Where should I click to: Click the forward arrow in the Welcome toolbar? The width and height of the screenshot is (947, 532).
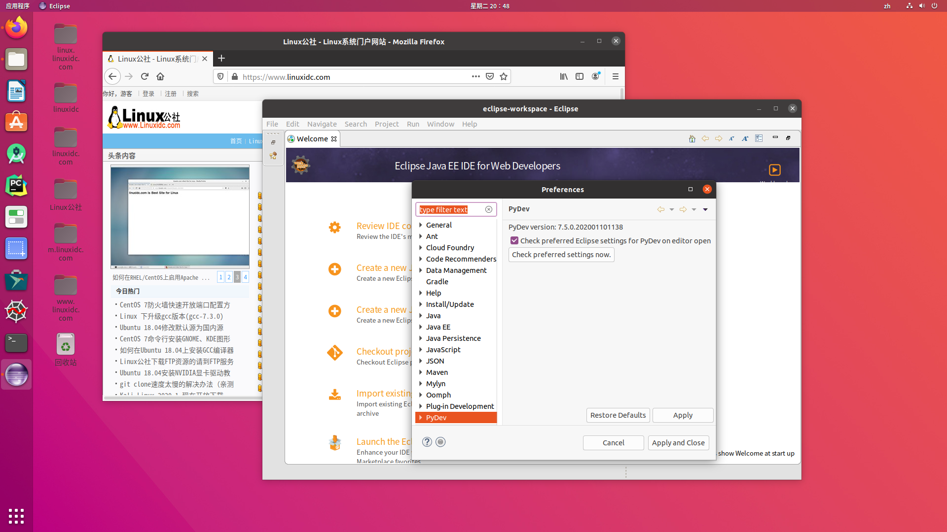coord(718,138)
